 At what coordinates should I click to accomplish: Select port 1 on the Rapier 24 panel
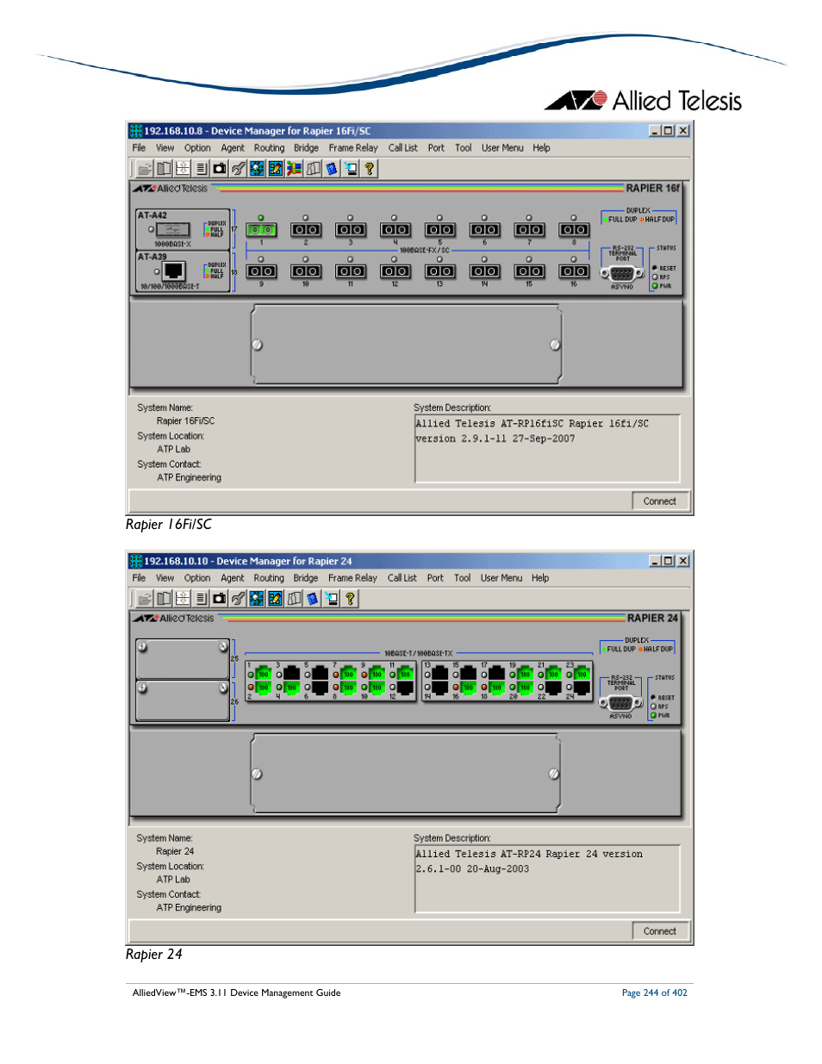(264, 674)
